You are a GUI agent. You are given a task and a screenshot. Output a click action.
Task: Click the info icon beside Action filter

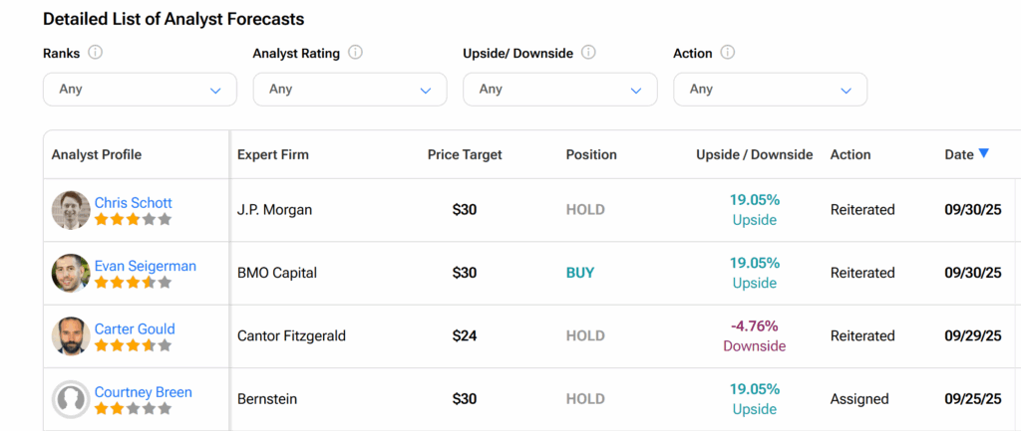tap(727, 53)
